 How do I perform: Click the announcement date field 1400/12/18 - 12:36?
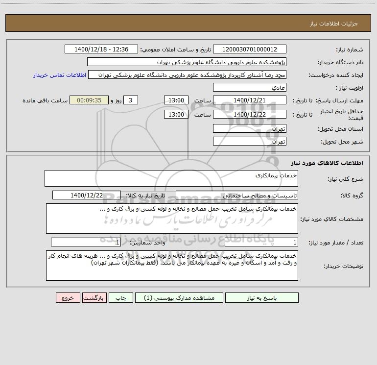101,49
